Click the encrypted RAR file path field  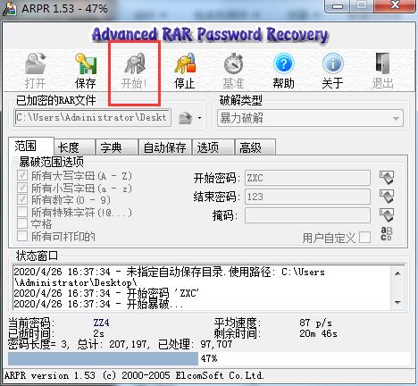point(92,118)
